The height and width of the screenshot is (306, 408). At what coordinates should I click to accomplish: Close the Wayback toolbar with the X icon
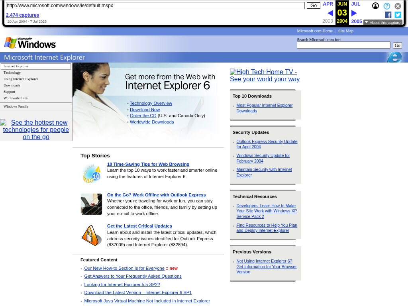tap(398, 6)
